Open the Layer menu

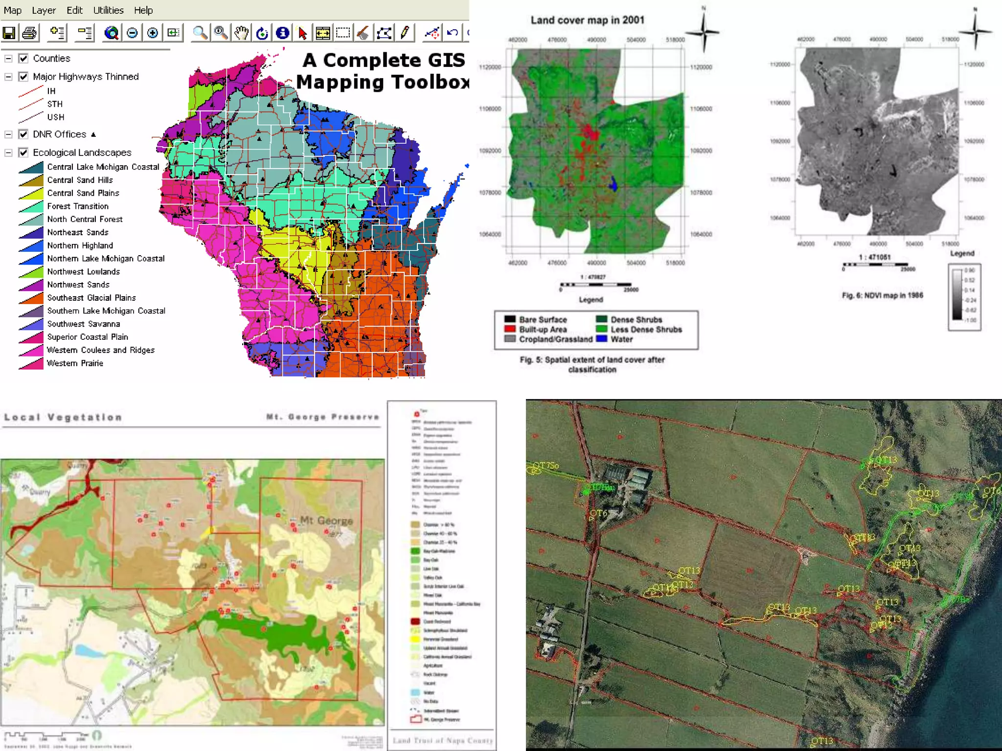pos(44,10)
